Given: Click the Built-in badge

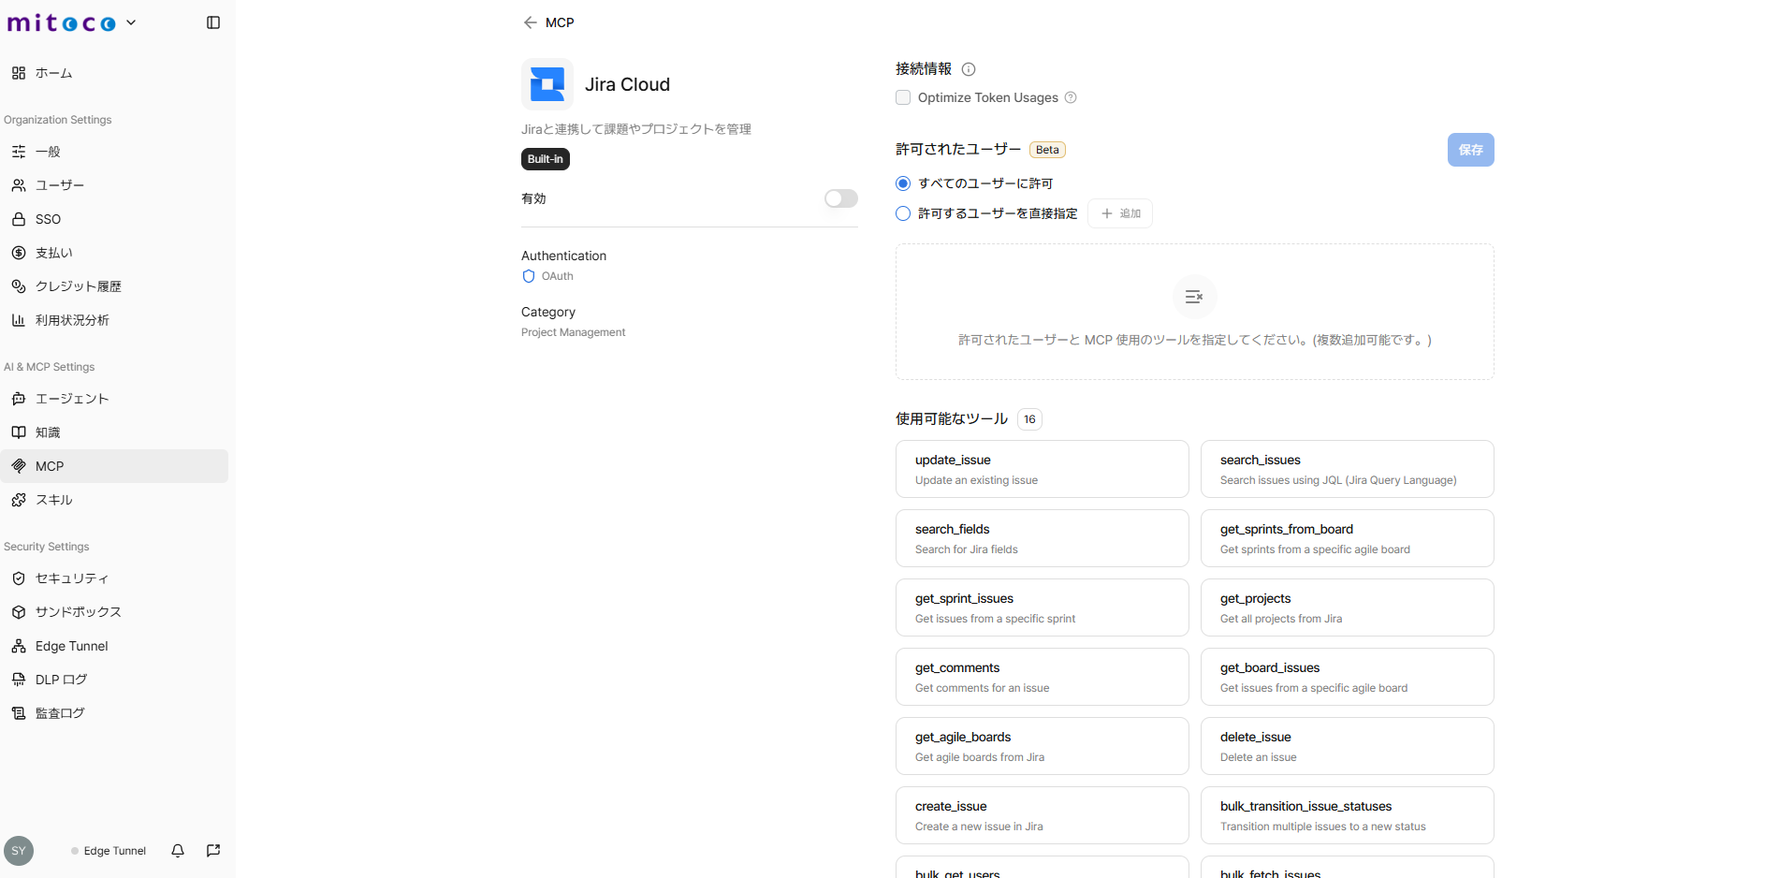Looking at the screenshot, I should [546, 159].
